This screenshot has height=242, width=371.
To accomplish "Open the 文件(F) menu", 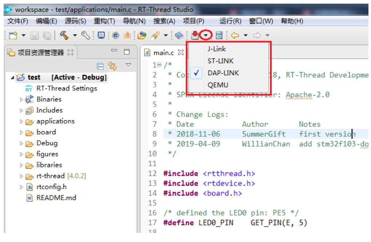I will click(x=18, y=21).
